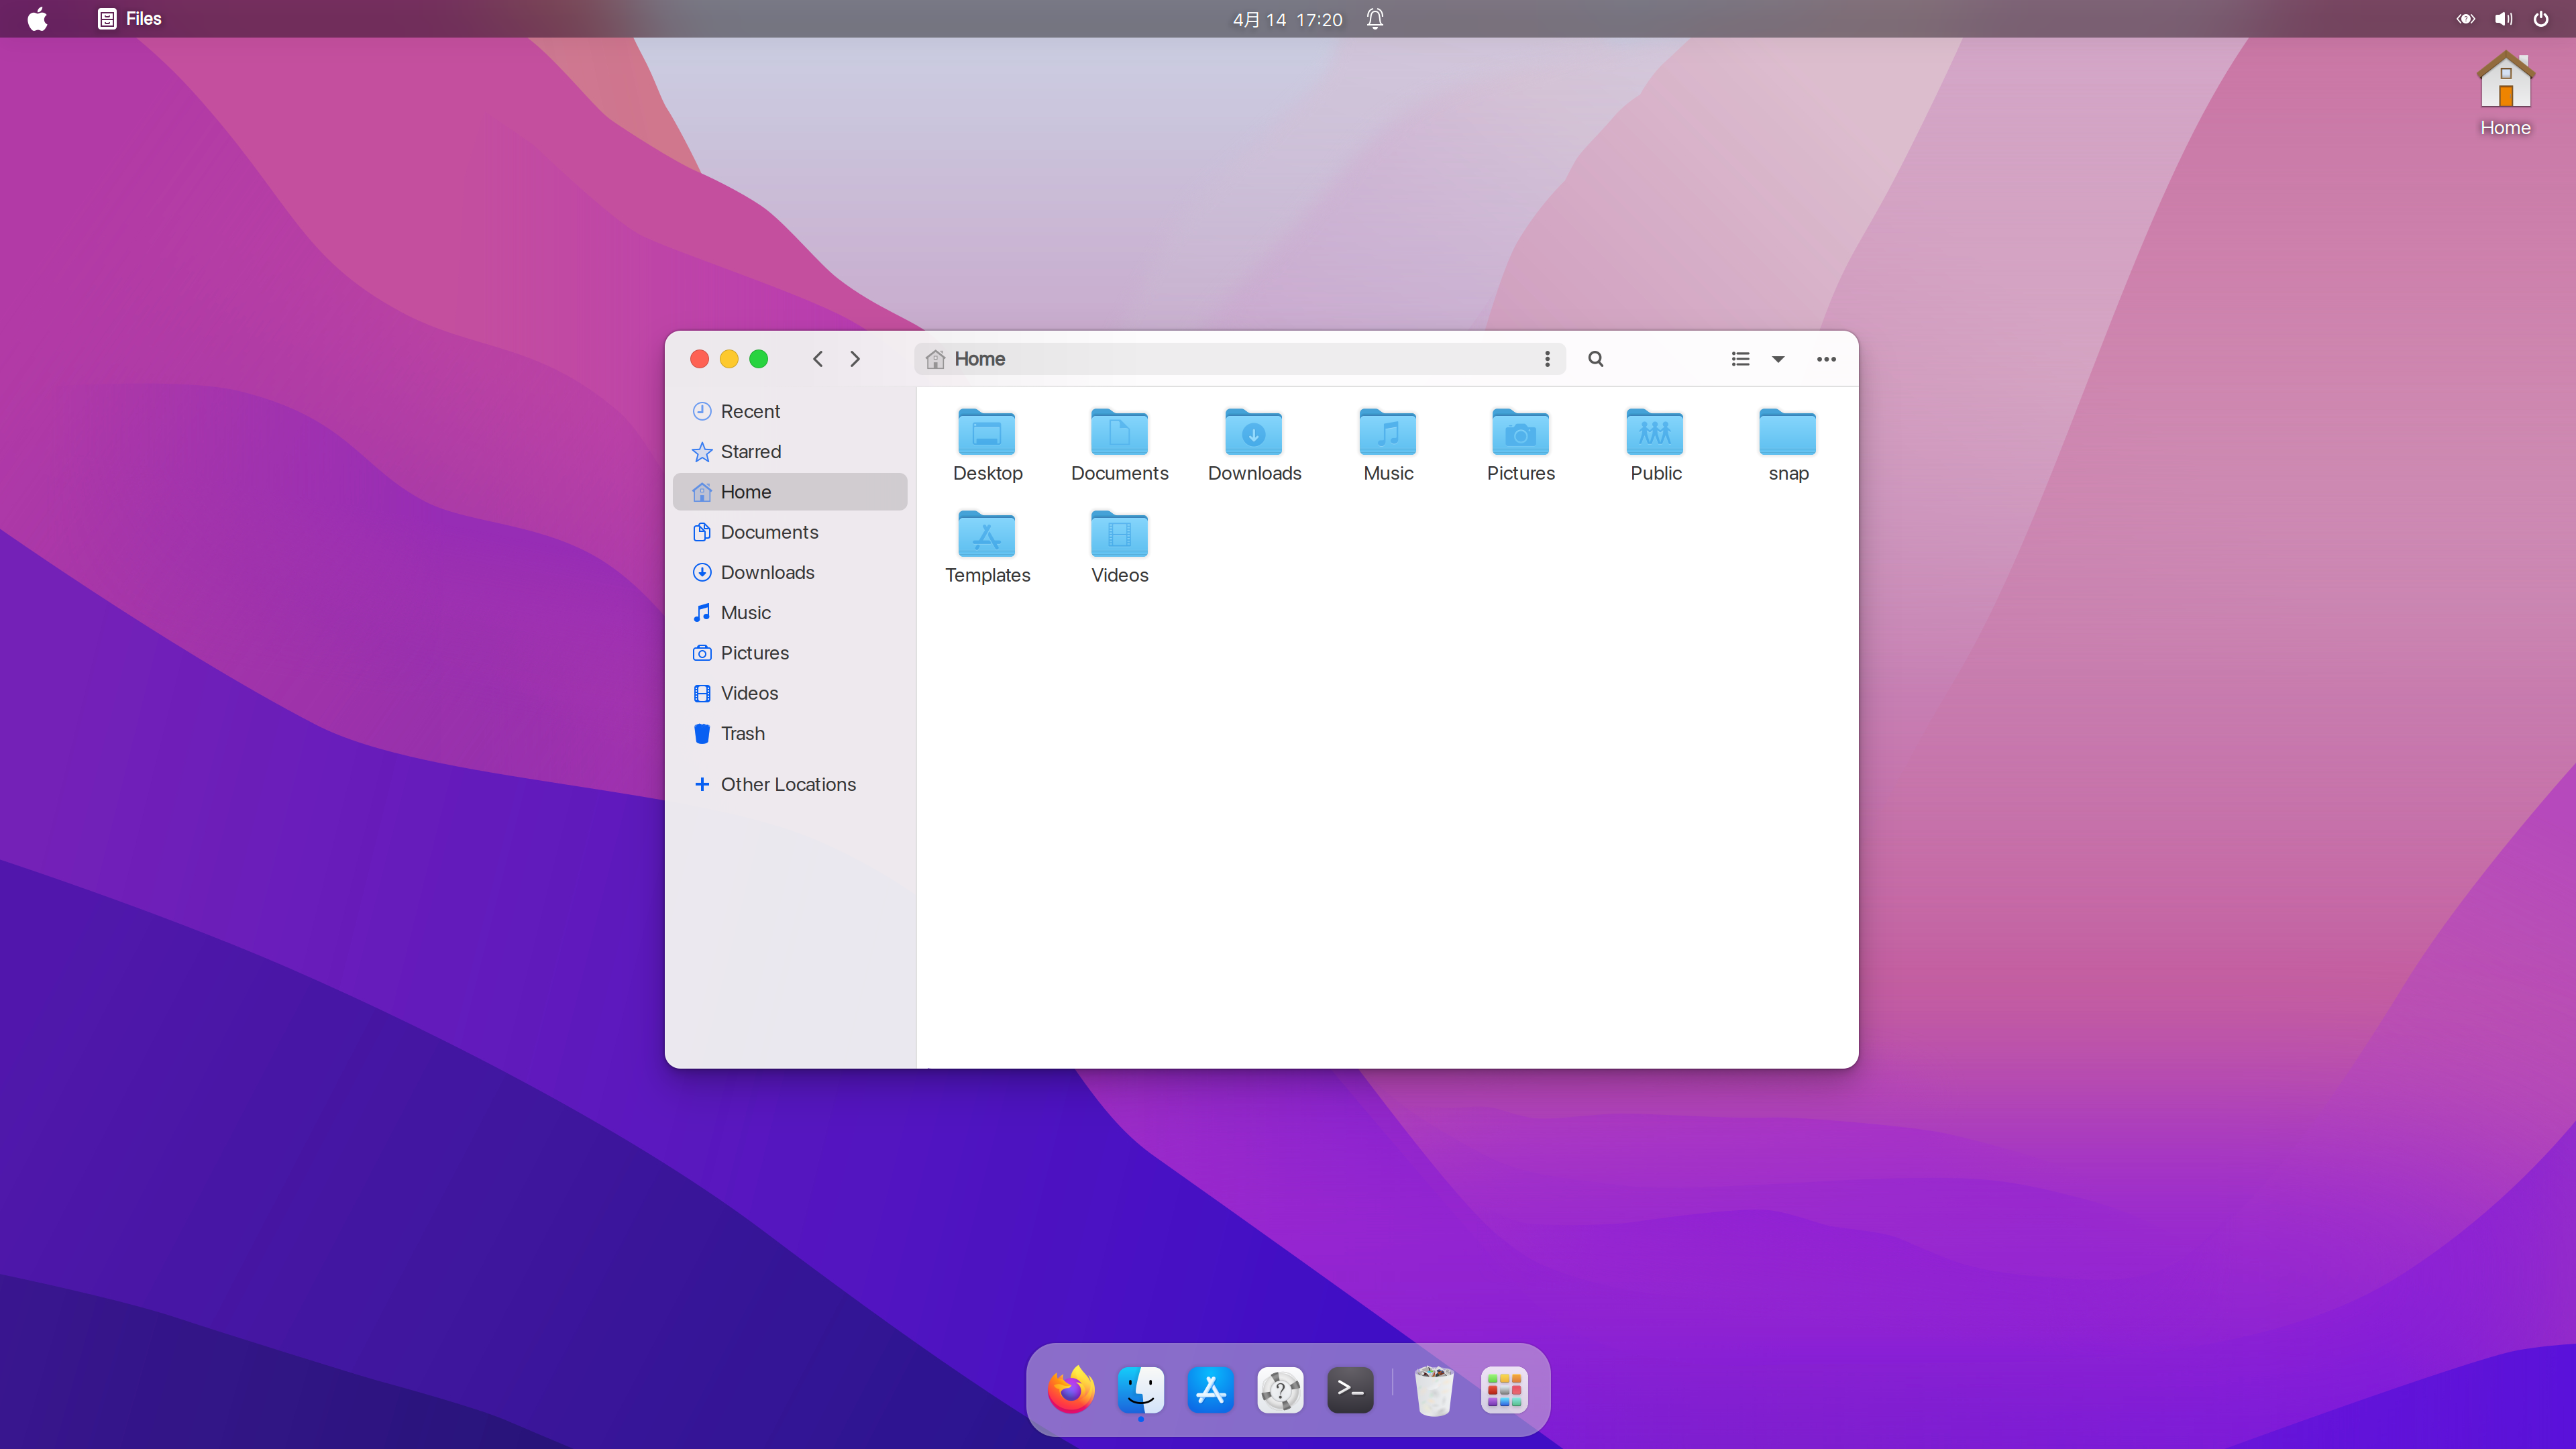The height and width of the screenshot is (1449, 2576).
Task: Open Trash in the sidebar
Action: (742, 733)
